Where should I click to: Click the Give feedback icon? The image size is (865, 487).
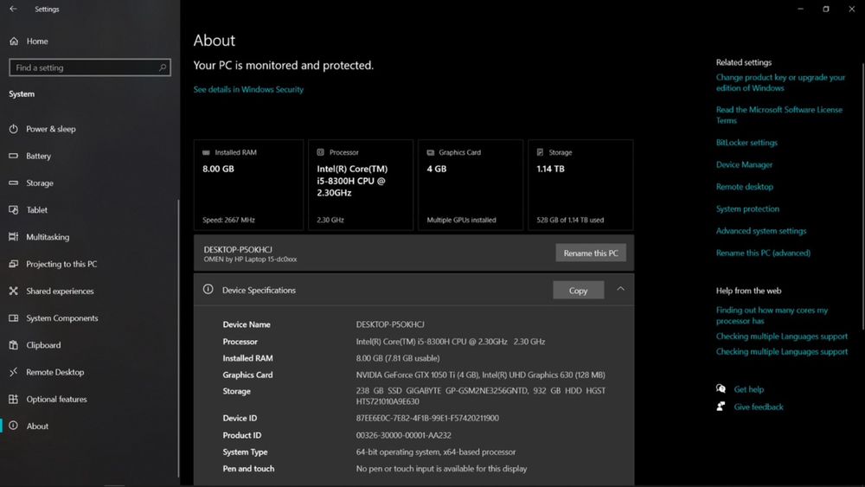point(721,407)
